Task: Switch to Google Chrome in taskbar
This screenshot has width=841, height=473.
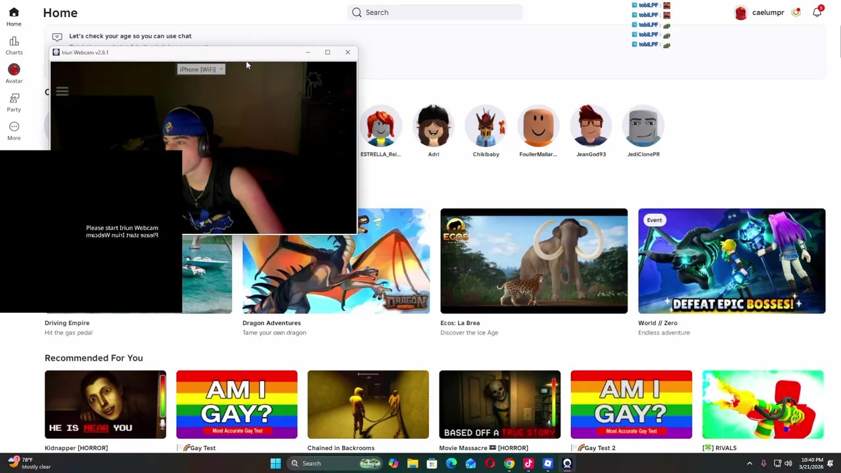Action: [x=509, y=463]
